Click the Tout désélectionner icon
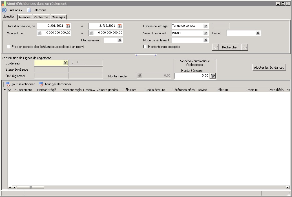The image size is (292, 197). 41,84
